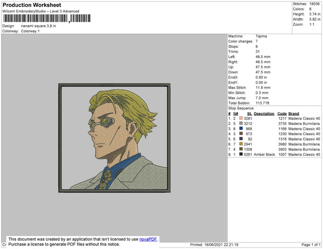Click the 'Amber Black' description text
Image resolution: width=323 pixels, height=249 pixels.
point(264,155)
